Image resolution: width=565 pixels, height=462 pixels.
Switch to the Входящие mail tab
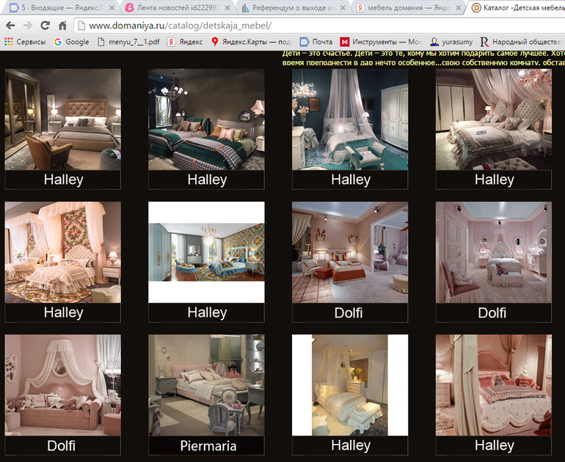tap(57, 8)
